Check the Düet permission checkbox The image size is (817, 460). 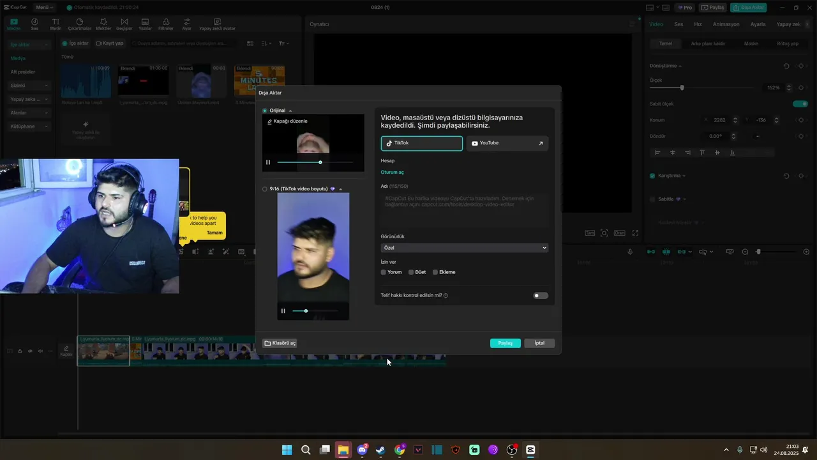click(411, 272)
